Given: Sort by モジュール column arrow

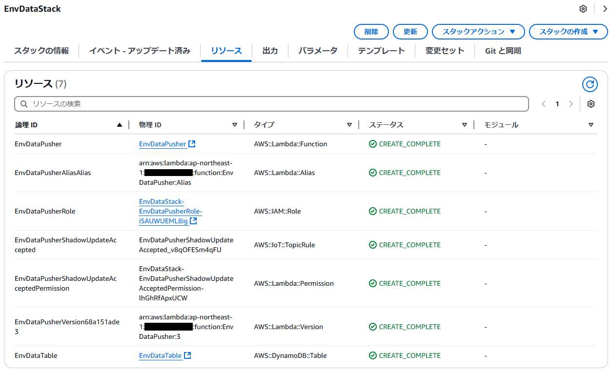Looking at the screenshot, I should pos(591,125).
